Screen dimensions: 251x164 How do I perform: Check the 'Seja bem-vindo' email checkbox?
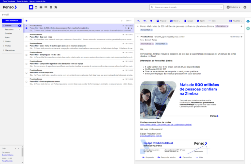(26, 37)
